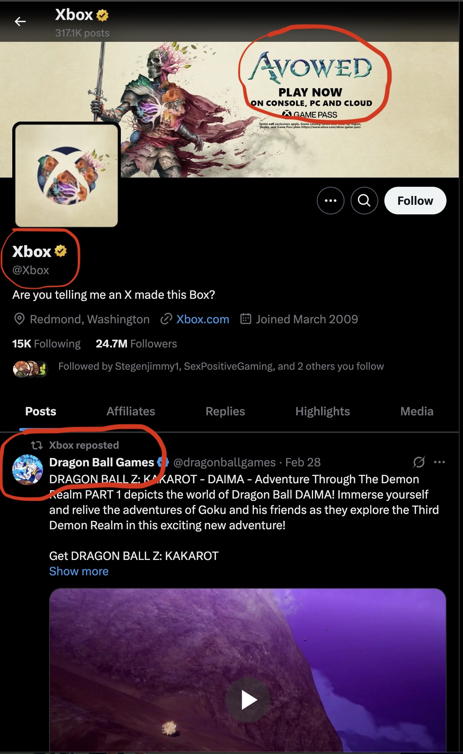Click the 15K Following link
Screen dimensions: 463x754
(46, 343)
